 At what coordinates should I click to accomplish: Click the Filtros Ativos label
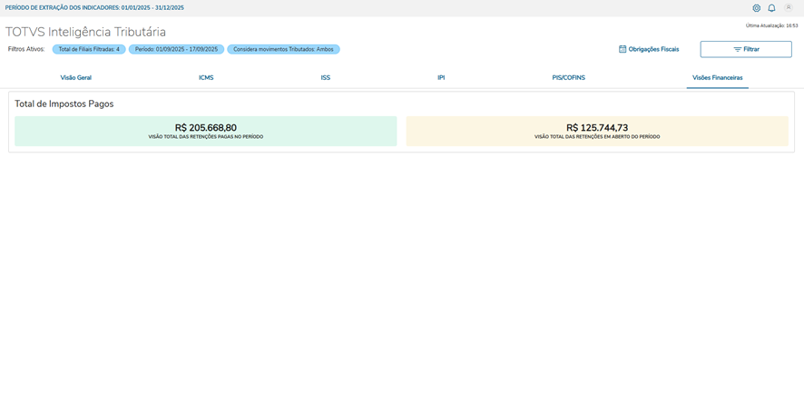[26, 49]
